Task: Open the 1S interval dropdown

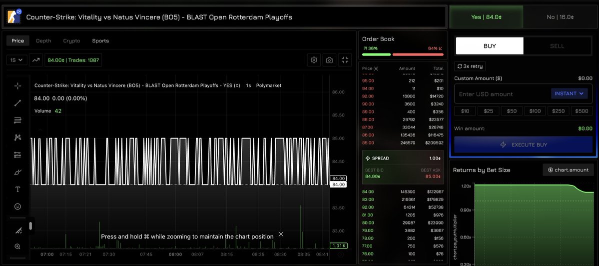Action: point(17,60)
